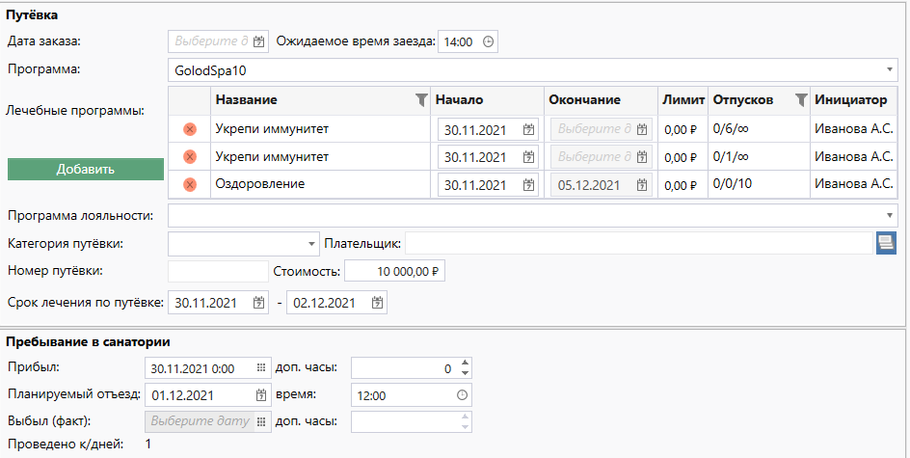Open calendar for Оздоровление end date 05.12.2021
The height and width of the screenshot is (458, 910).
click(642, 184)
